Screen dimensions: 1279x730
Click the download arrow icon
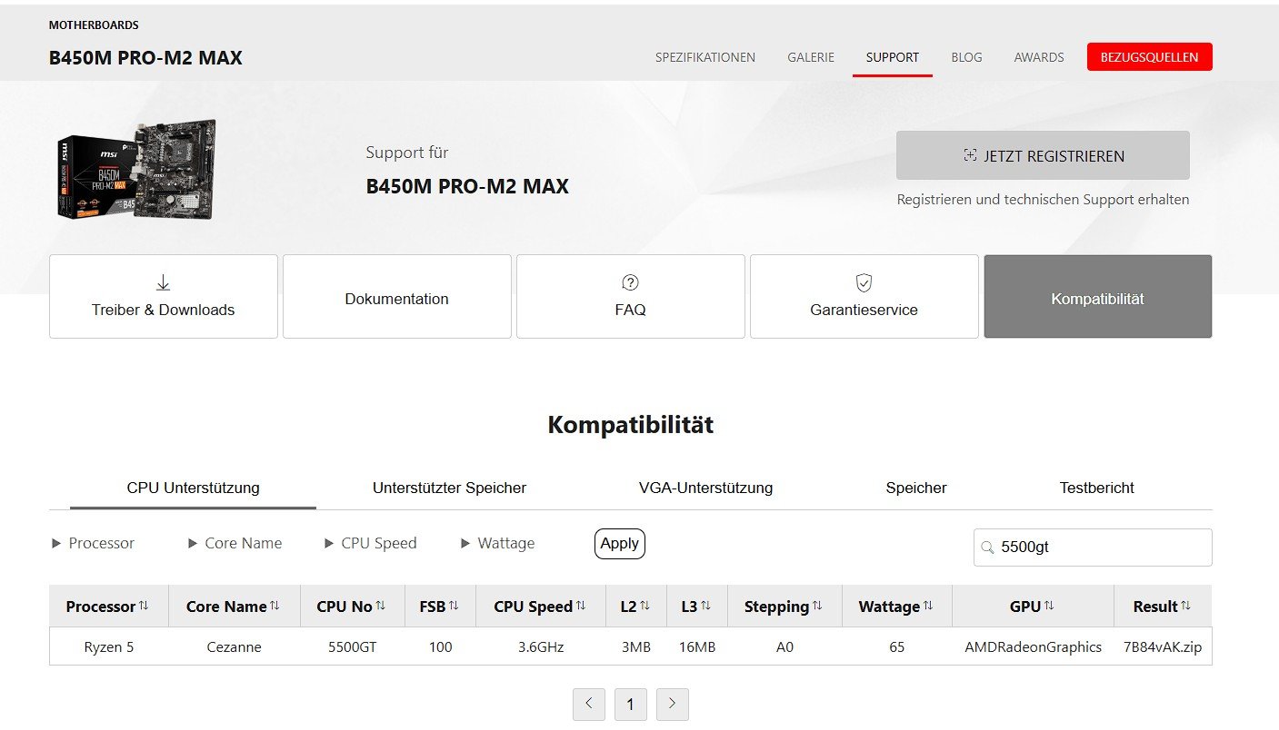point(164,283)
